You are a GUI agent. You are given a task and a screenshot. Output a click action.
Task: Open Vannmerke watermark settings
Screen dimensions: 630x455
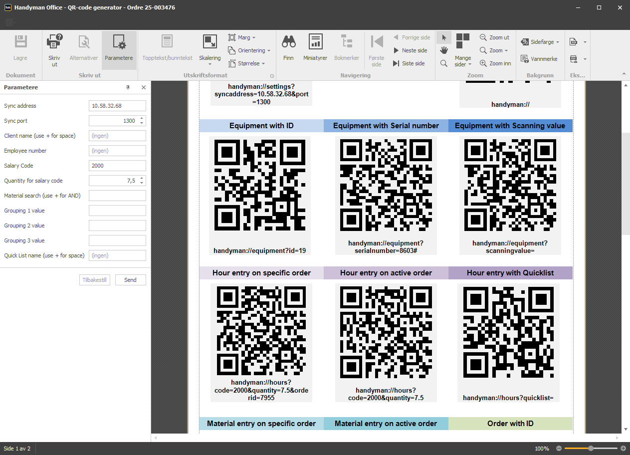539,59
